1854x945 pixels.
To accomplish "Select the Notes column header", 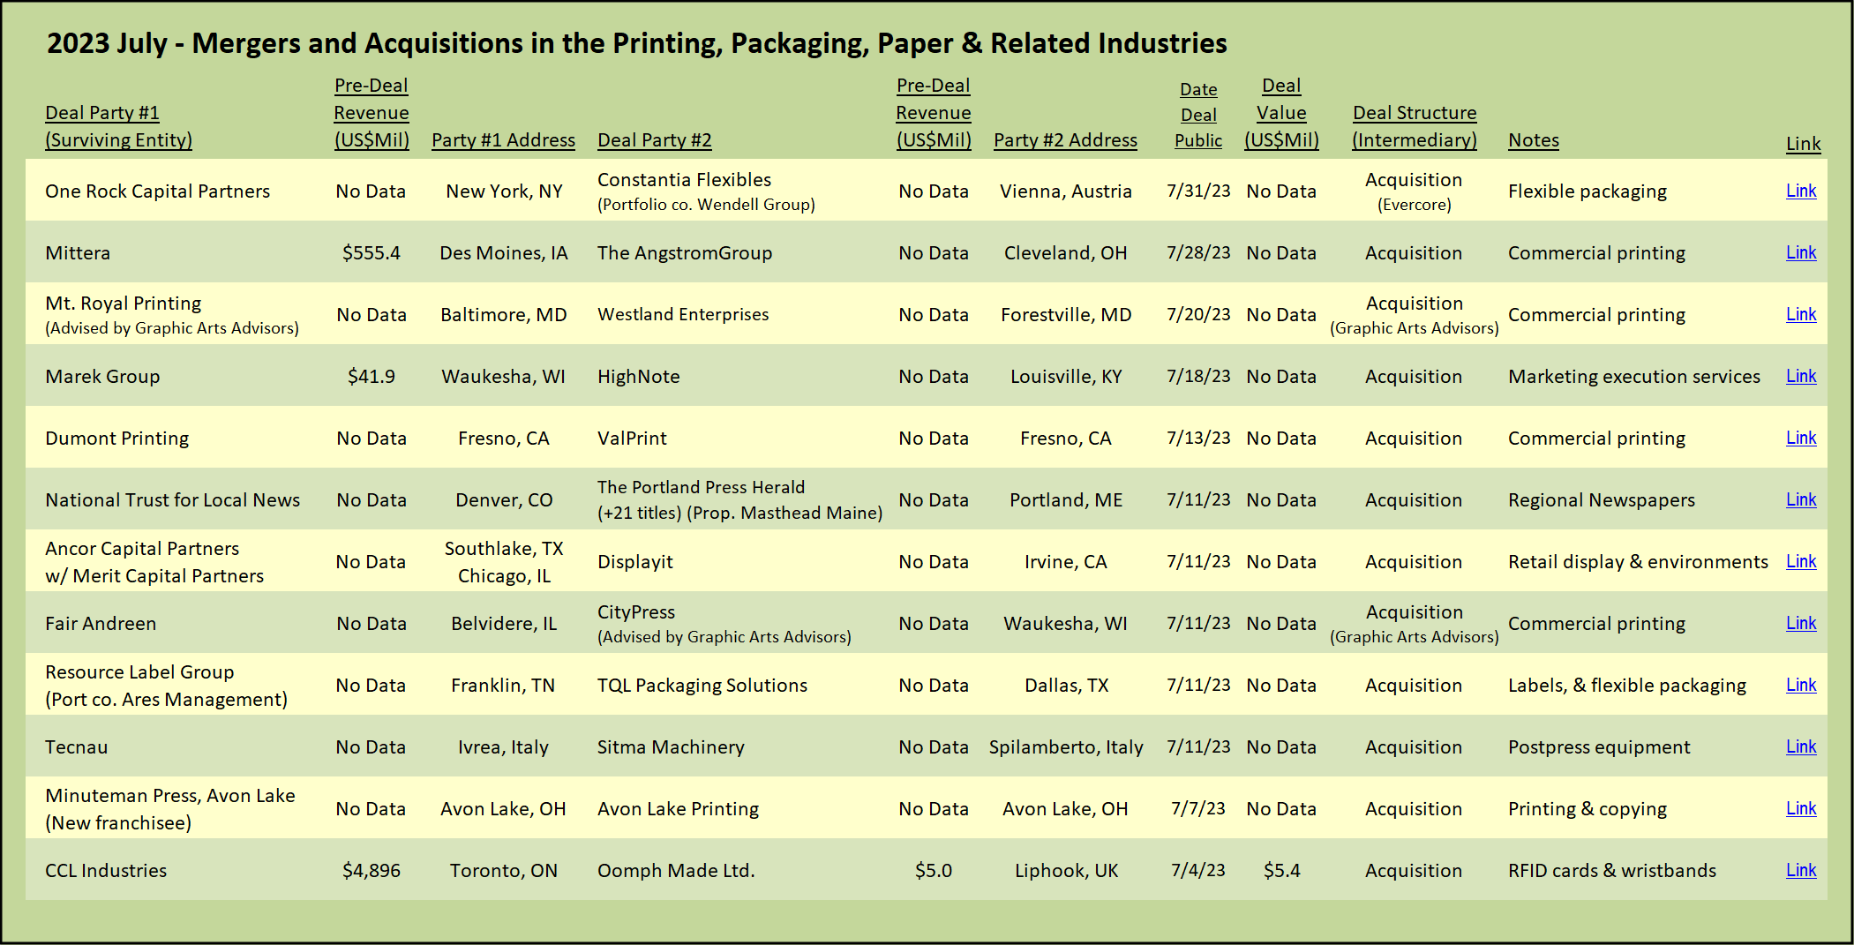I will coord(1533,140).
